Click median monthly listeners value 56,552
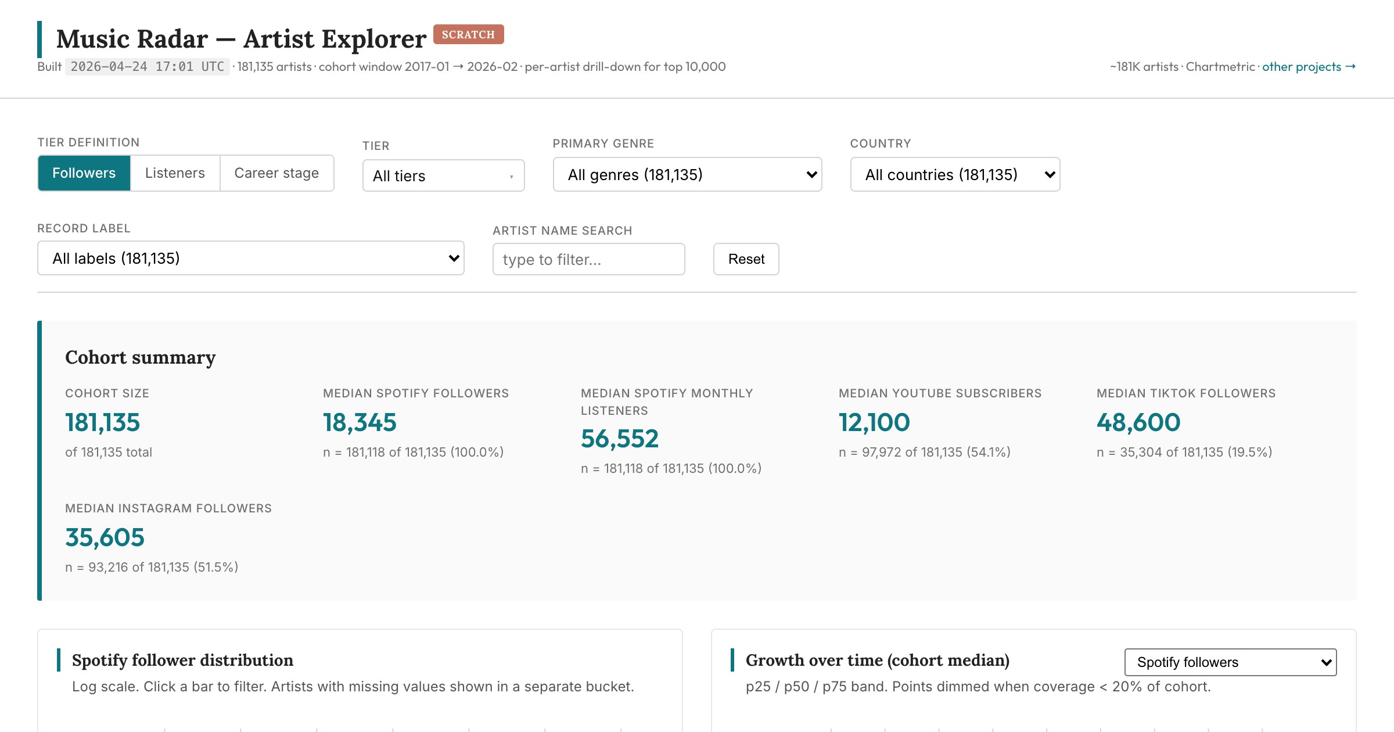This screenshot has width=1394, height=732. (x=620, y=439)
